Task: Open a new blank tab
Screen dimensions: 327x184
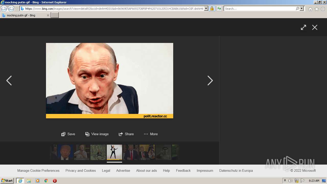Action: (x=55, y=15)
